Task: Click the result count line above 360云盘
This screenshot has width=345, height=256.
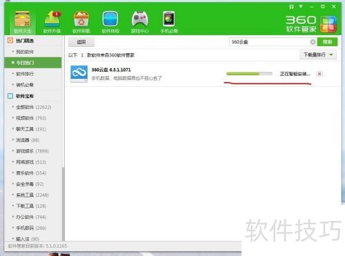Action: click(x=101, y=55)
